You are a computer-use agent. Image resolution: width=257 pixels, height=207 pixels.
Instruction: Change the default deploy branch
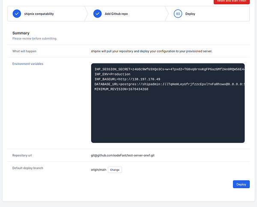[115, 170]
